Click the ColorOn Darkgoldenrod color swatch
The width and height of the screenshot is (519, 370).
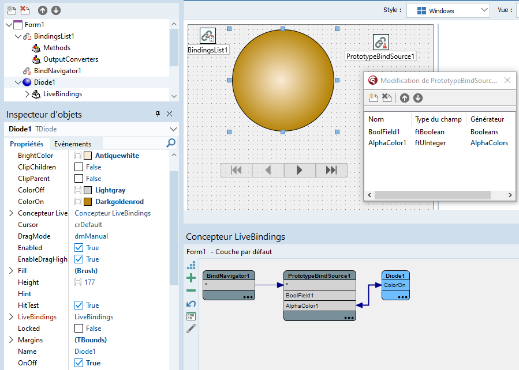pyautogui.click(x=88, y=202)
